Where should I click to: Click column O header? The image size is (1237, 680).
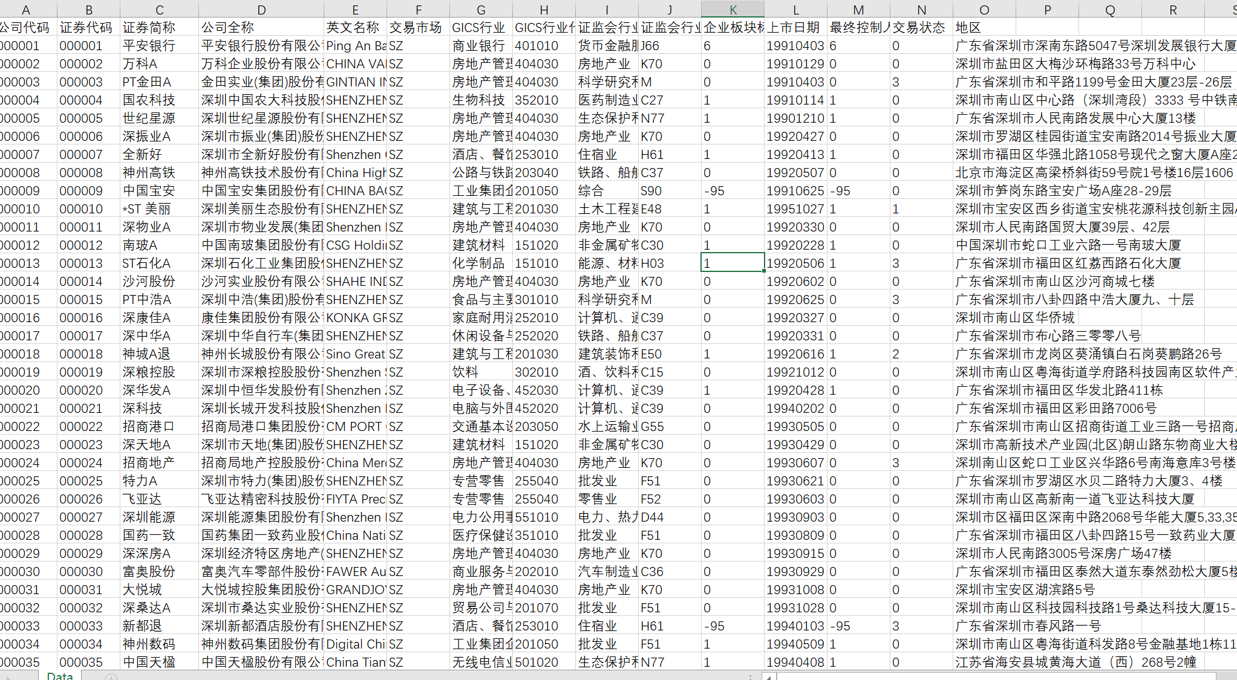pyautogui.click(x=984, y=9)
